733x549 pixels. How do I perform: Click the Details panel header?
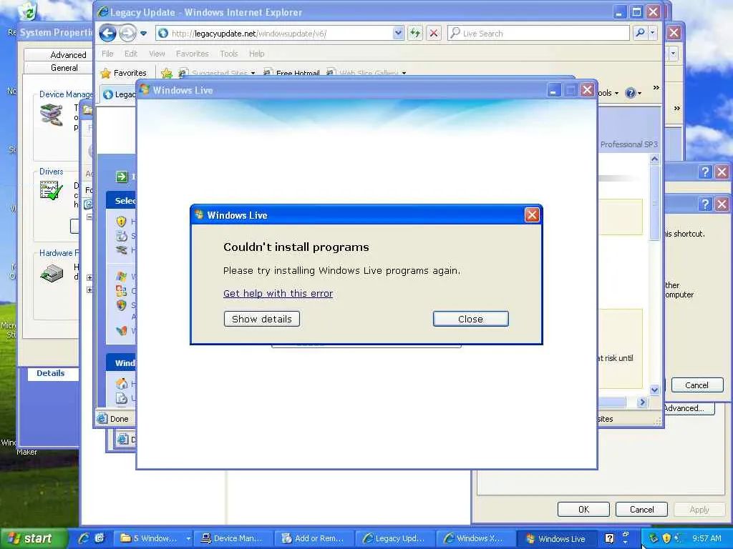[x=51, y=373]
